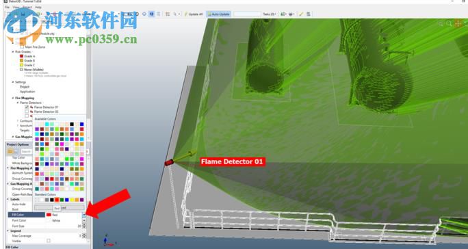Select the Fill Color property row
The height and width of the screenshot is (249, 468).
click(x=47, y=215)
